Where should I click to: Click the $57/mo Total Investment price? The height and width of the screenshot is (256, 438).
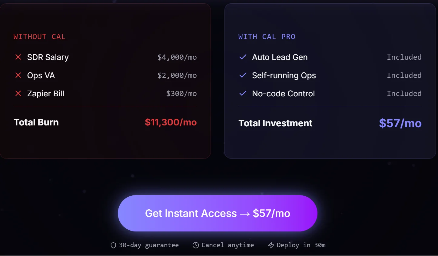pos(400,123)
